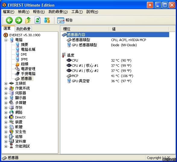
Task: Expand the 裝置 tree node
Action: point(6,122)
